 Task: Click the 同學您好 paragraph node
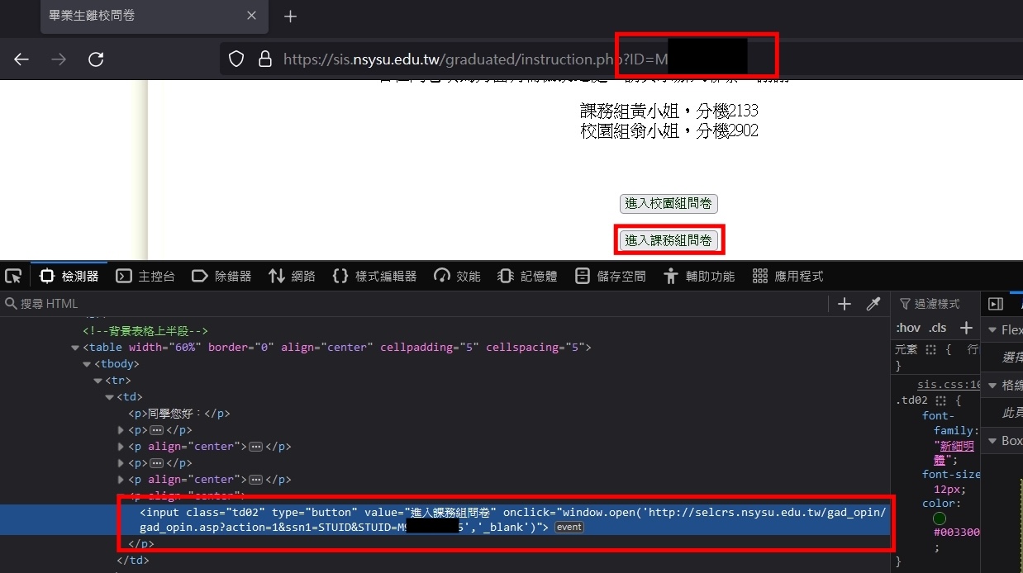click(178, 414)
